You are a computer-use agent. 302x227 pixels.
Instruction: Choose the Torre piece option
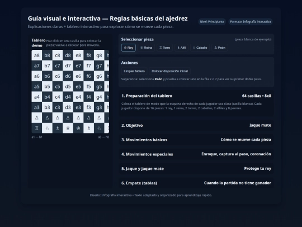click(164, 48)
